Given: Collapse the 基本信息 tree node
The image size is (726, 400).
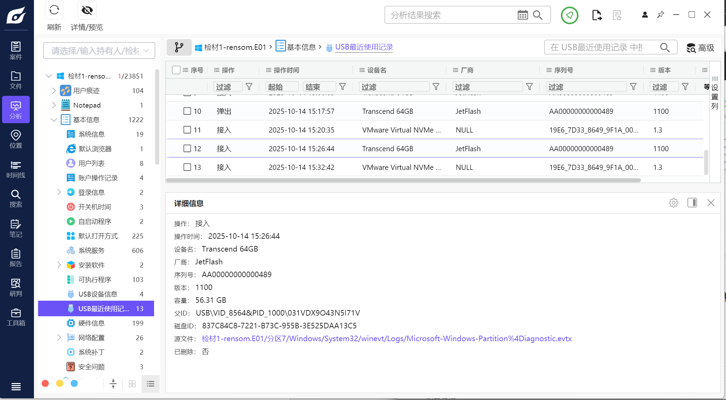Looking at the screenshot, I should point(54,120).
